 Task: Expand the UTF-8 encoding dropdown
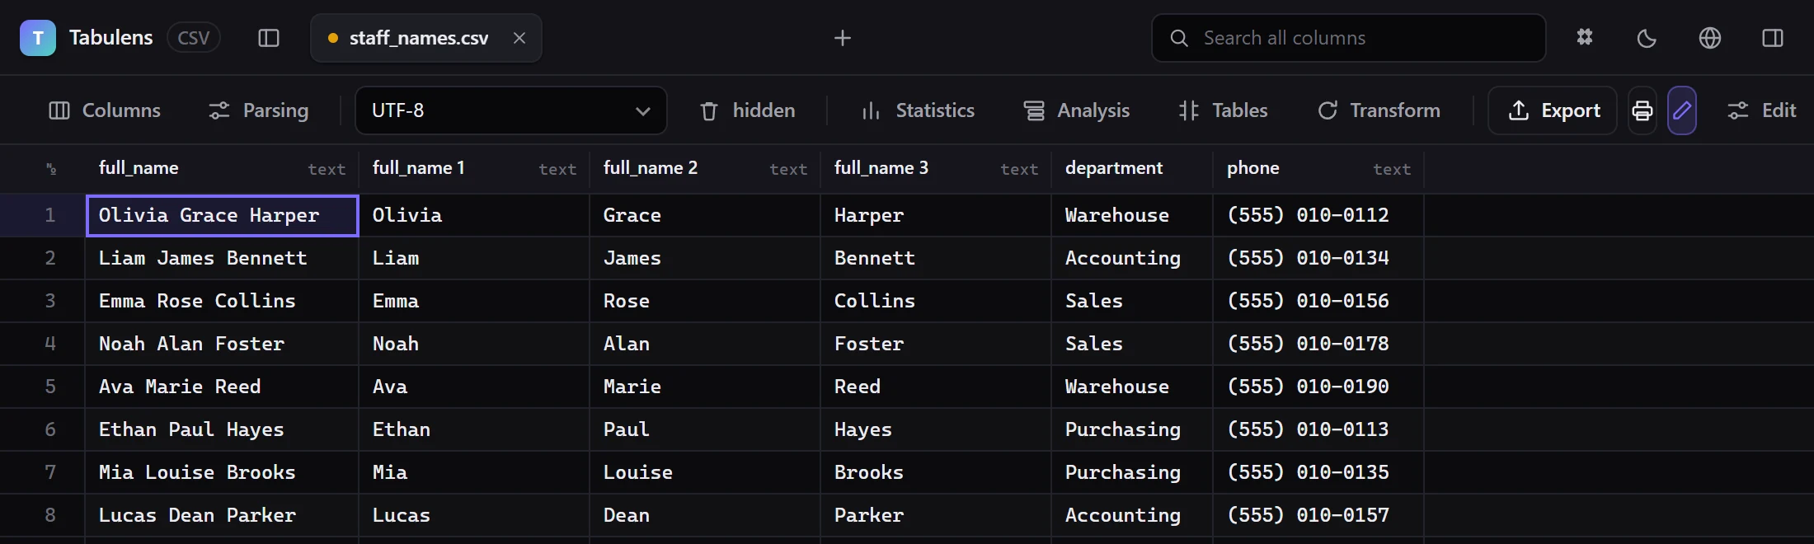point(511,110)
